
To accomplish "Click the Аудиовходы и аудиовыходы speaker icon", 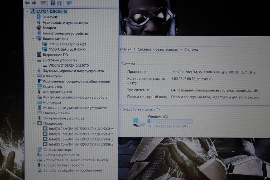I will [39, 22].
